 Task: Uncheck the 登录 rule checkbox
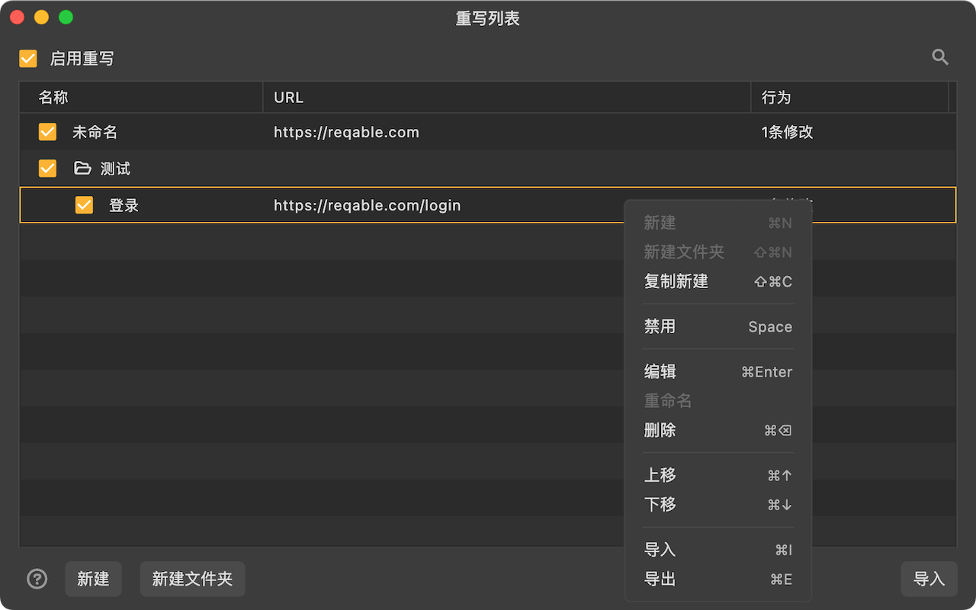point(84,205)
